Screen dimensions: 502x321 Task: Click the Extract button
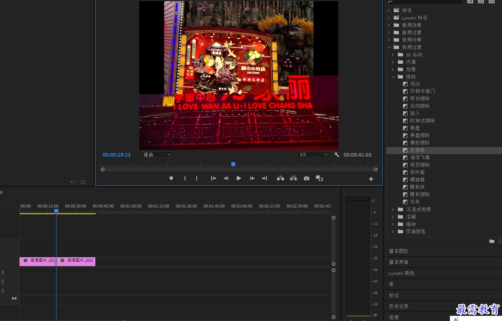[x=294, y=178]
